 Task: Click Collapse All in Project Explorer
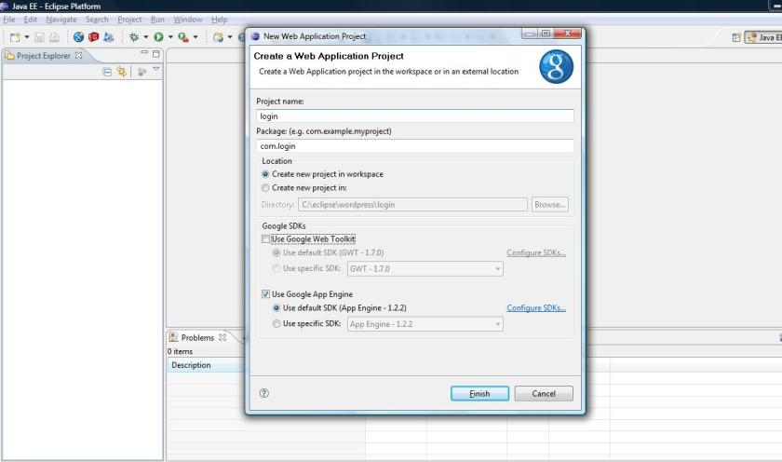click(x=107, y=71)
